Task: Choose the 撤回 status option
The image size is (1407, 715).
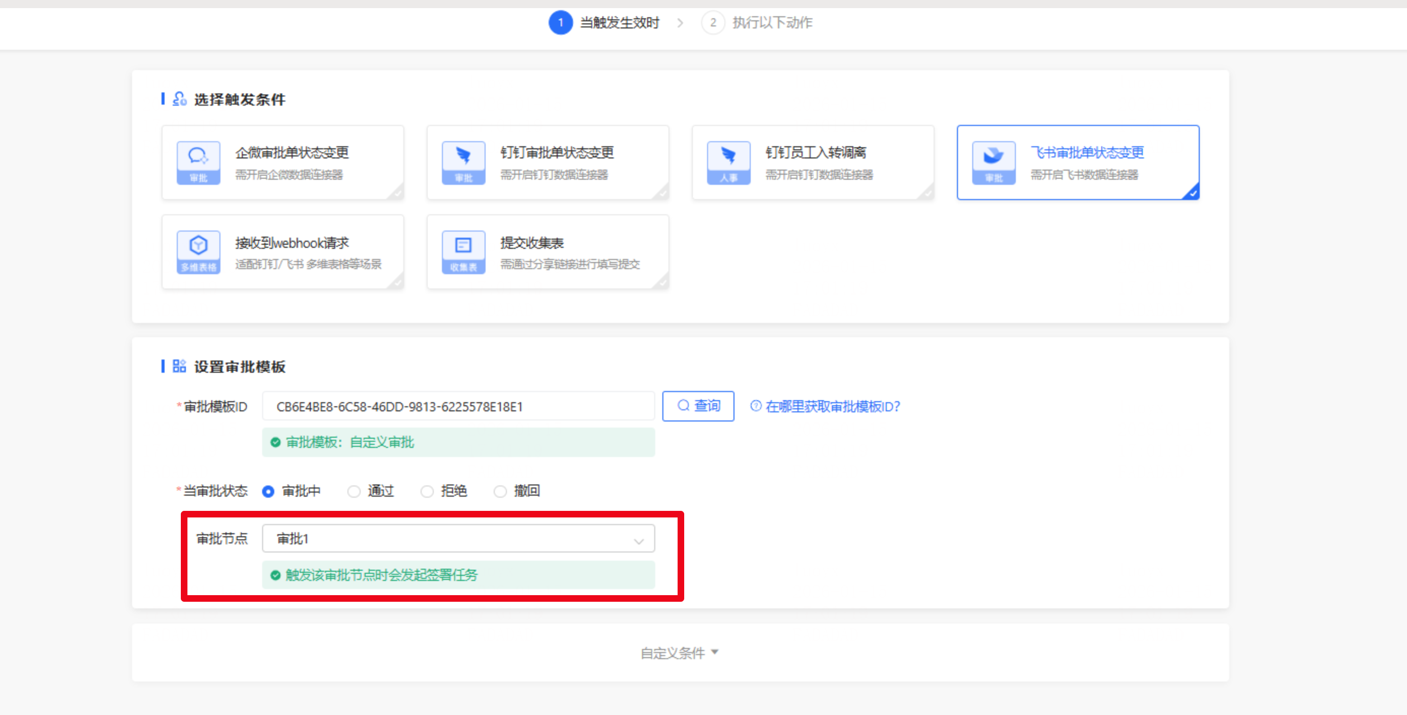Action: (500, 491)
